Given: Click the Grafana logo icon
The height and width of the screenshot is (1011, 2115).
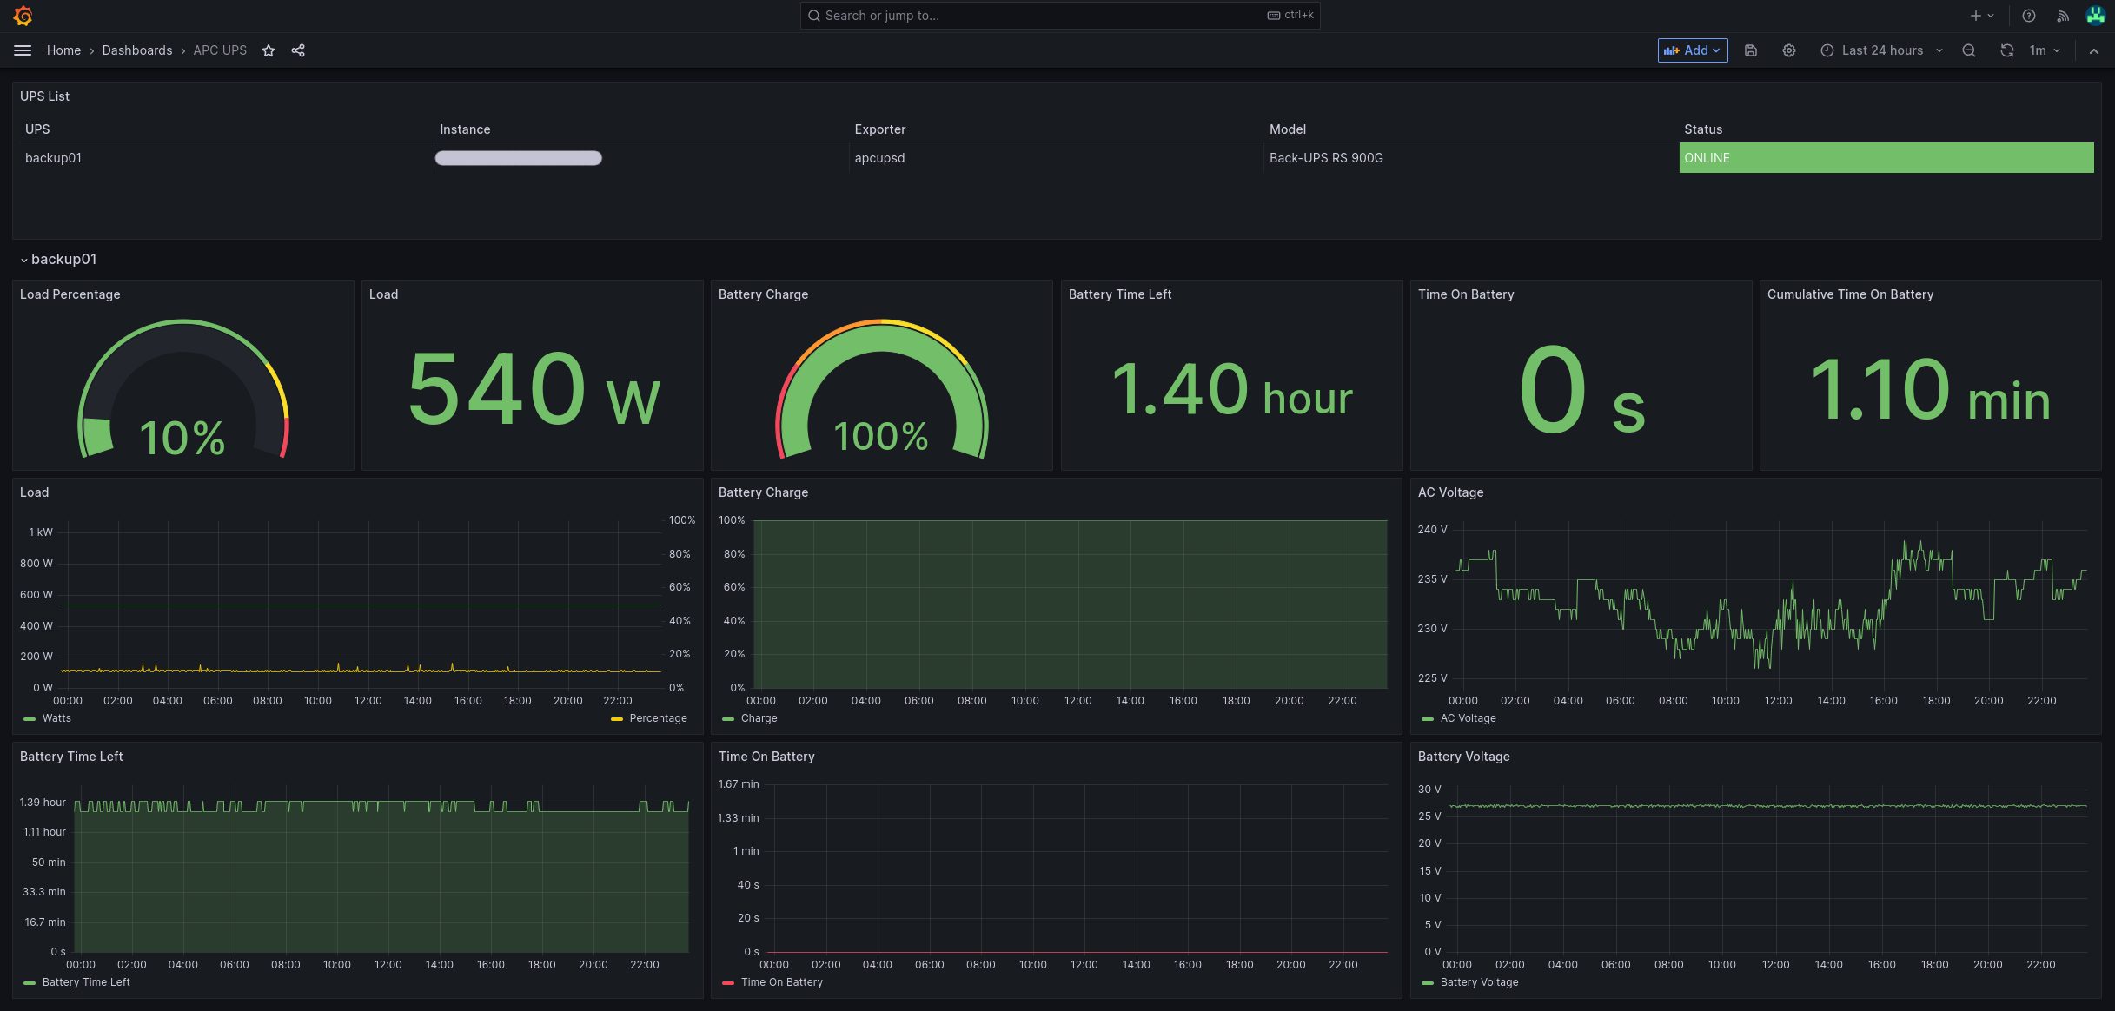Looking at the screenshot, I should pyautogui.click(x=23, y=16).
